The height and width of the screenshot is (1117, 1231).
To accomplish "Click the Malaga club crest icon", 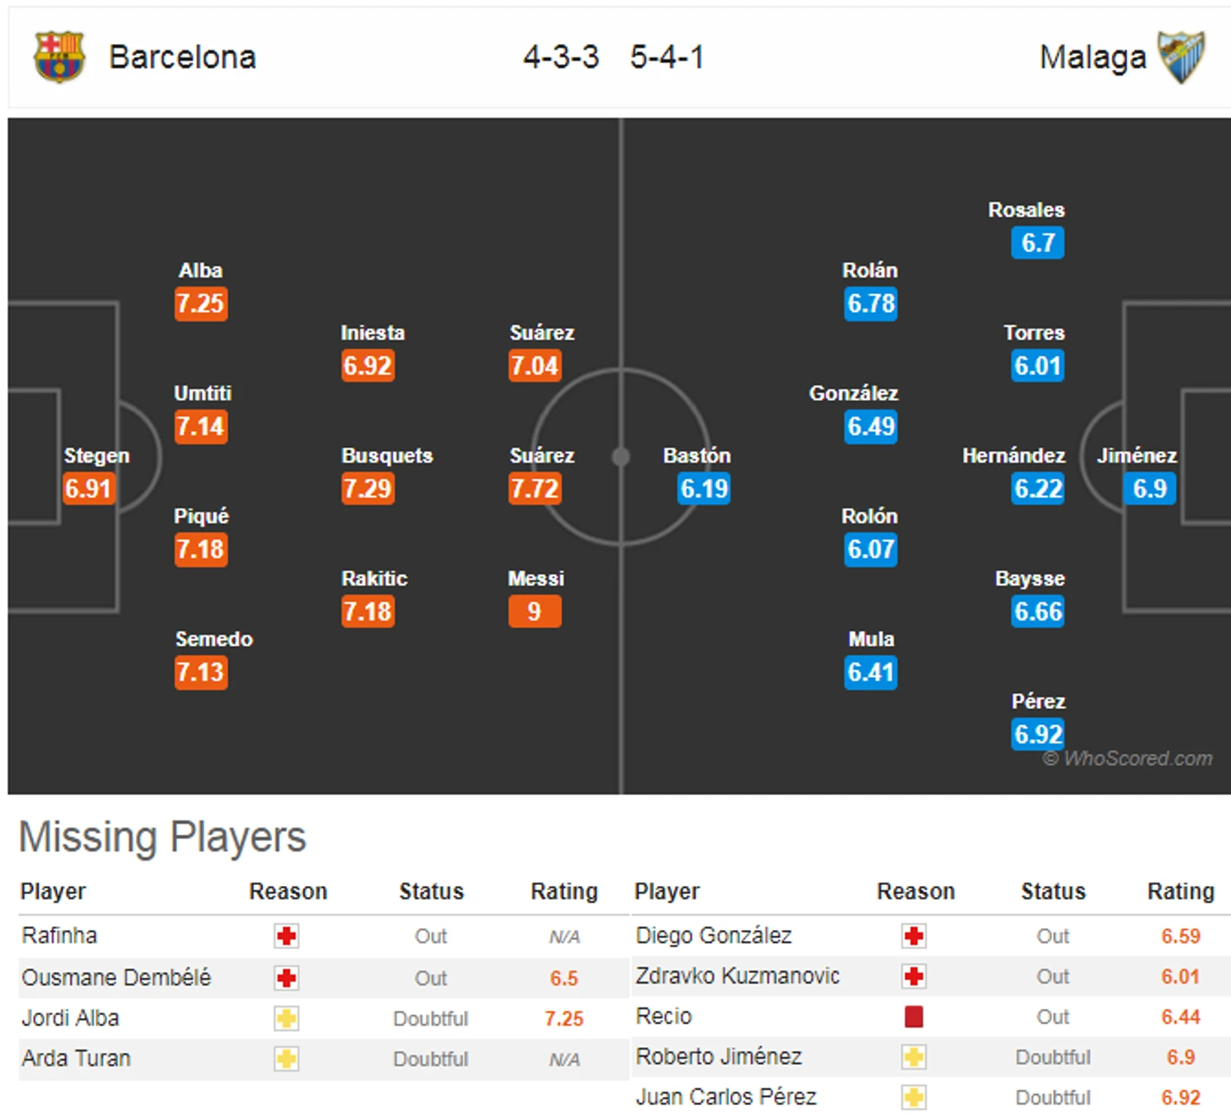I will (1181, 57).
